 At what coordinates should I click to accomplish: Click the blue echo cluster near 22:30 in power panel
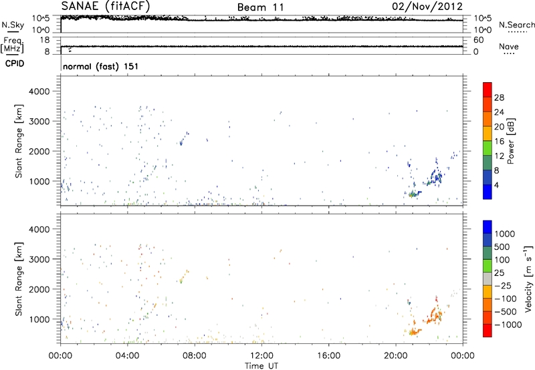pyautogui.click(x=435, y=176)
